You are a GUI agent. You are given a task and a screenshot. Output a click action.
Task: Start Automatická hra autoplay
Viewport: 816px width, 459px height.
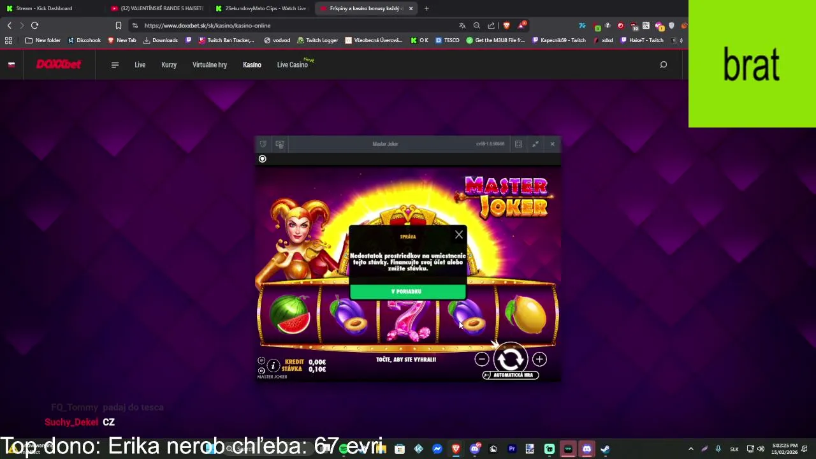click(x=511, y=375)
